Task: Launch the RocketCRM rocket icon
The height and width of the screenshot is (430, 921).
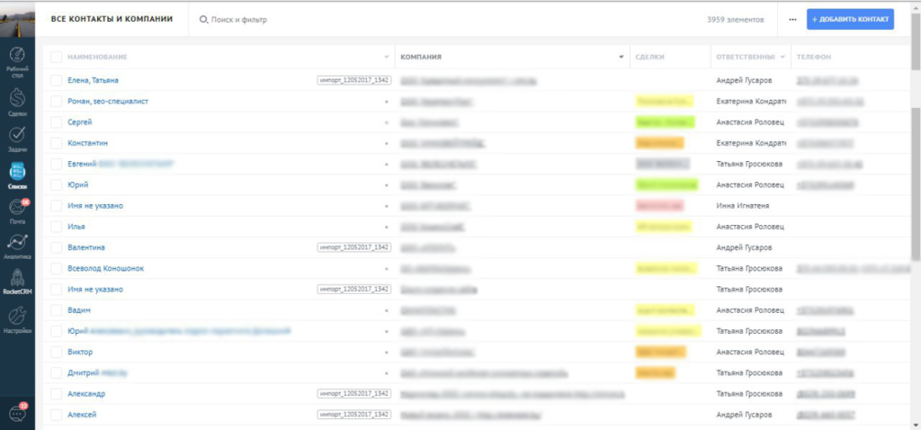Action: pos(17,278)
